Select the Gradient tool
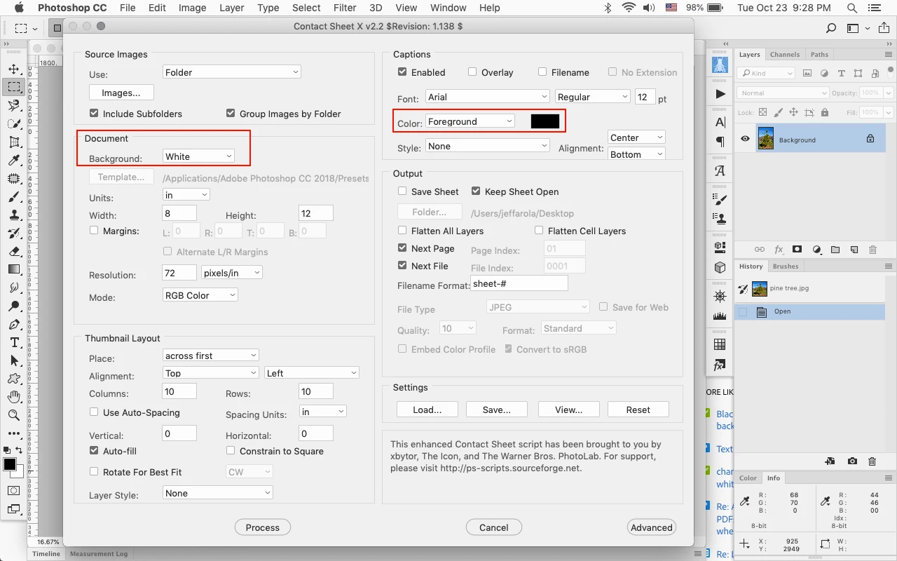Viewport: 897px width, 561px height. click(x=13, y=269)
